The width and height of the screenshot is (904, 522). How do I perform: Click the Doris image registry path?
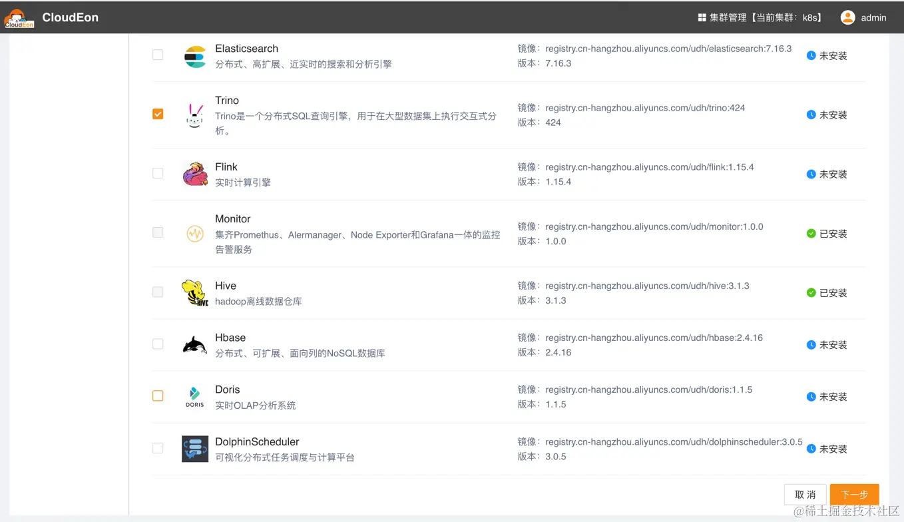click(649, 390)
